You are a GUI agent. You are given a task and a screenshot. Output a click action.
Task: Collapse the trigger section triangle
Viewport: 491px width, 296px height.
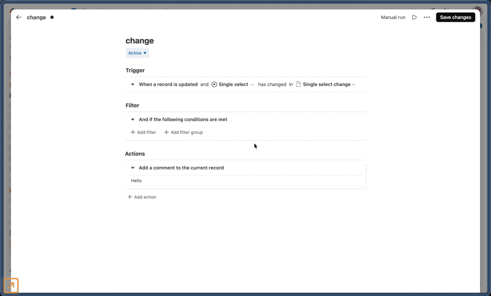pos(133,84)
